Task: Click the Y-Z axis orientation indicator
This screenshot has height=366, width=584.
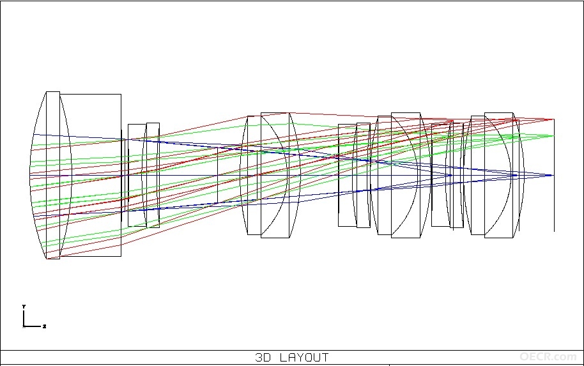Action: 34,317
